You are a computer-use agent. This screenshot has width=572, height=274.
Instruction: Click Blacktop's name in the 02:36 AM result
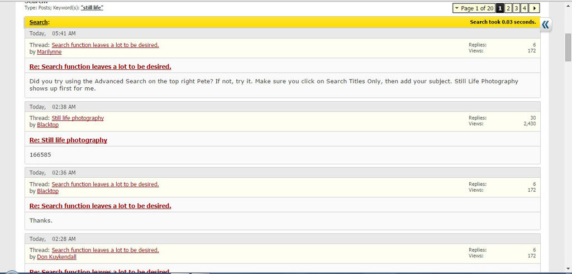(47, 191)
